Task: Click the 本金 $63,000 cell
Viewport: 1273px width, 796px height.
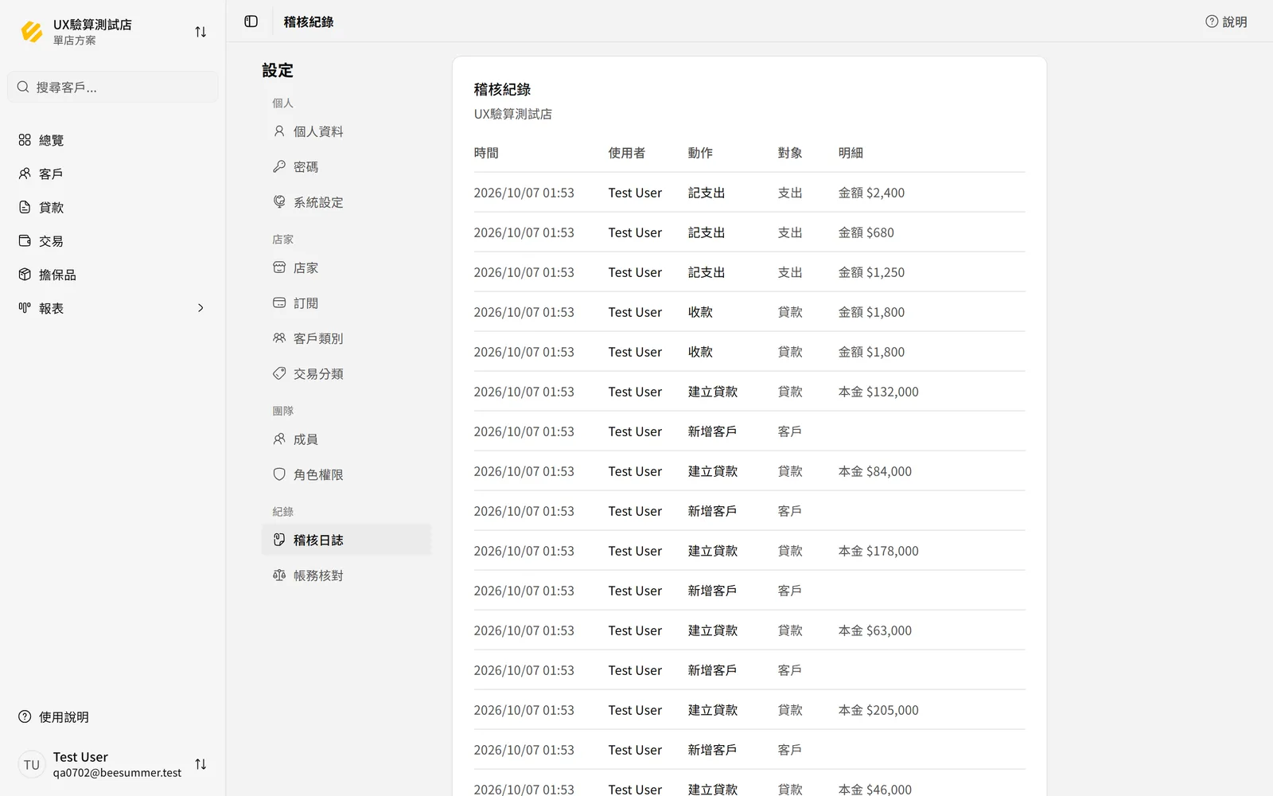Action: coord(875,630)
